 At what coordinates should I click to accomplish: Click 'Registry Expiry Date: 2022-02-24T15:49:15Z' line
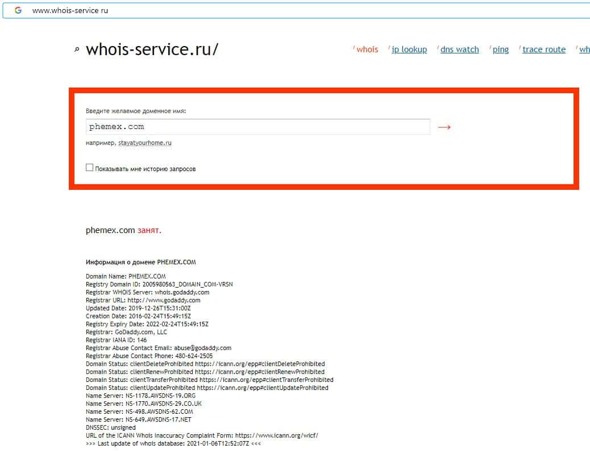coord(147,324)
